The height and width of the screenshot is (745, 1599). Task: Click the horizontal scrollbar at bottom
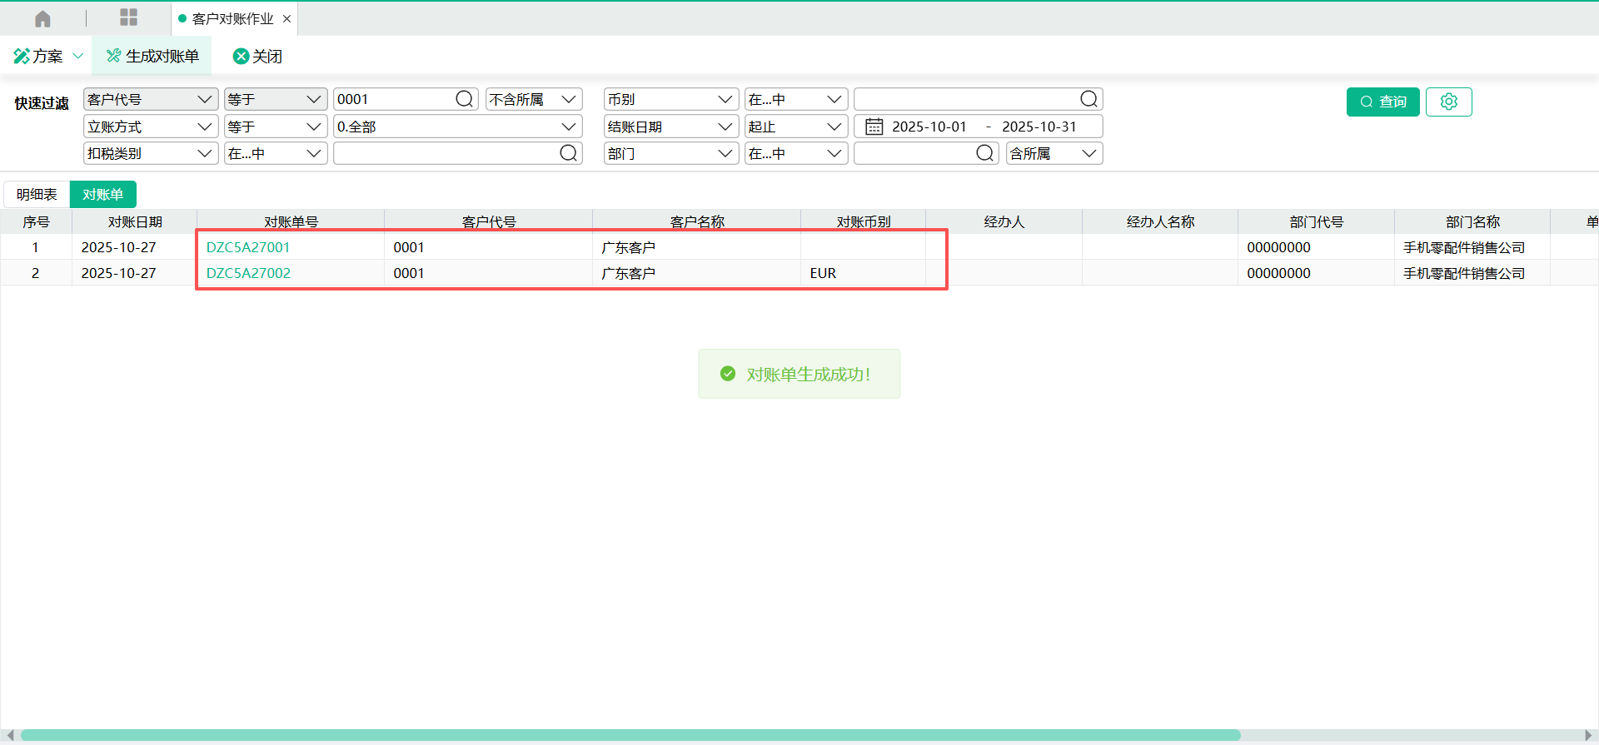pyautogui.click(x=630, y=735)
